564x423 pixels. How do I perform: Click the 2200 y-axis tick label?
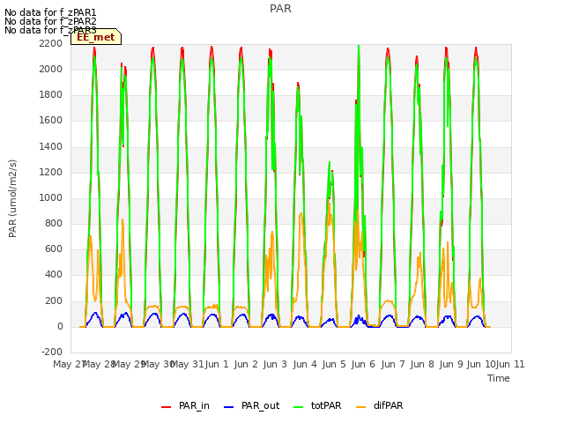(51, 43)
